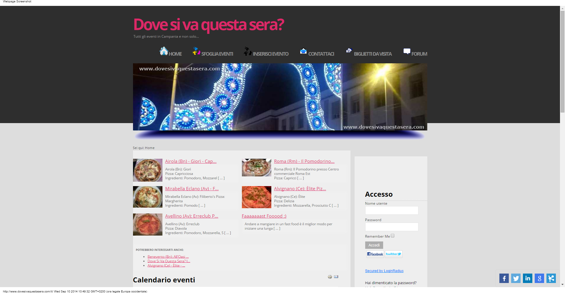Click the scrollbar down arrow
565x293 pixels.
(562, 284)
